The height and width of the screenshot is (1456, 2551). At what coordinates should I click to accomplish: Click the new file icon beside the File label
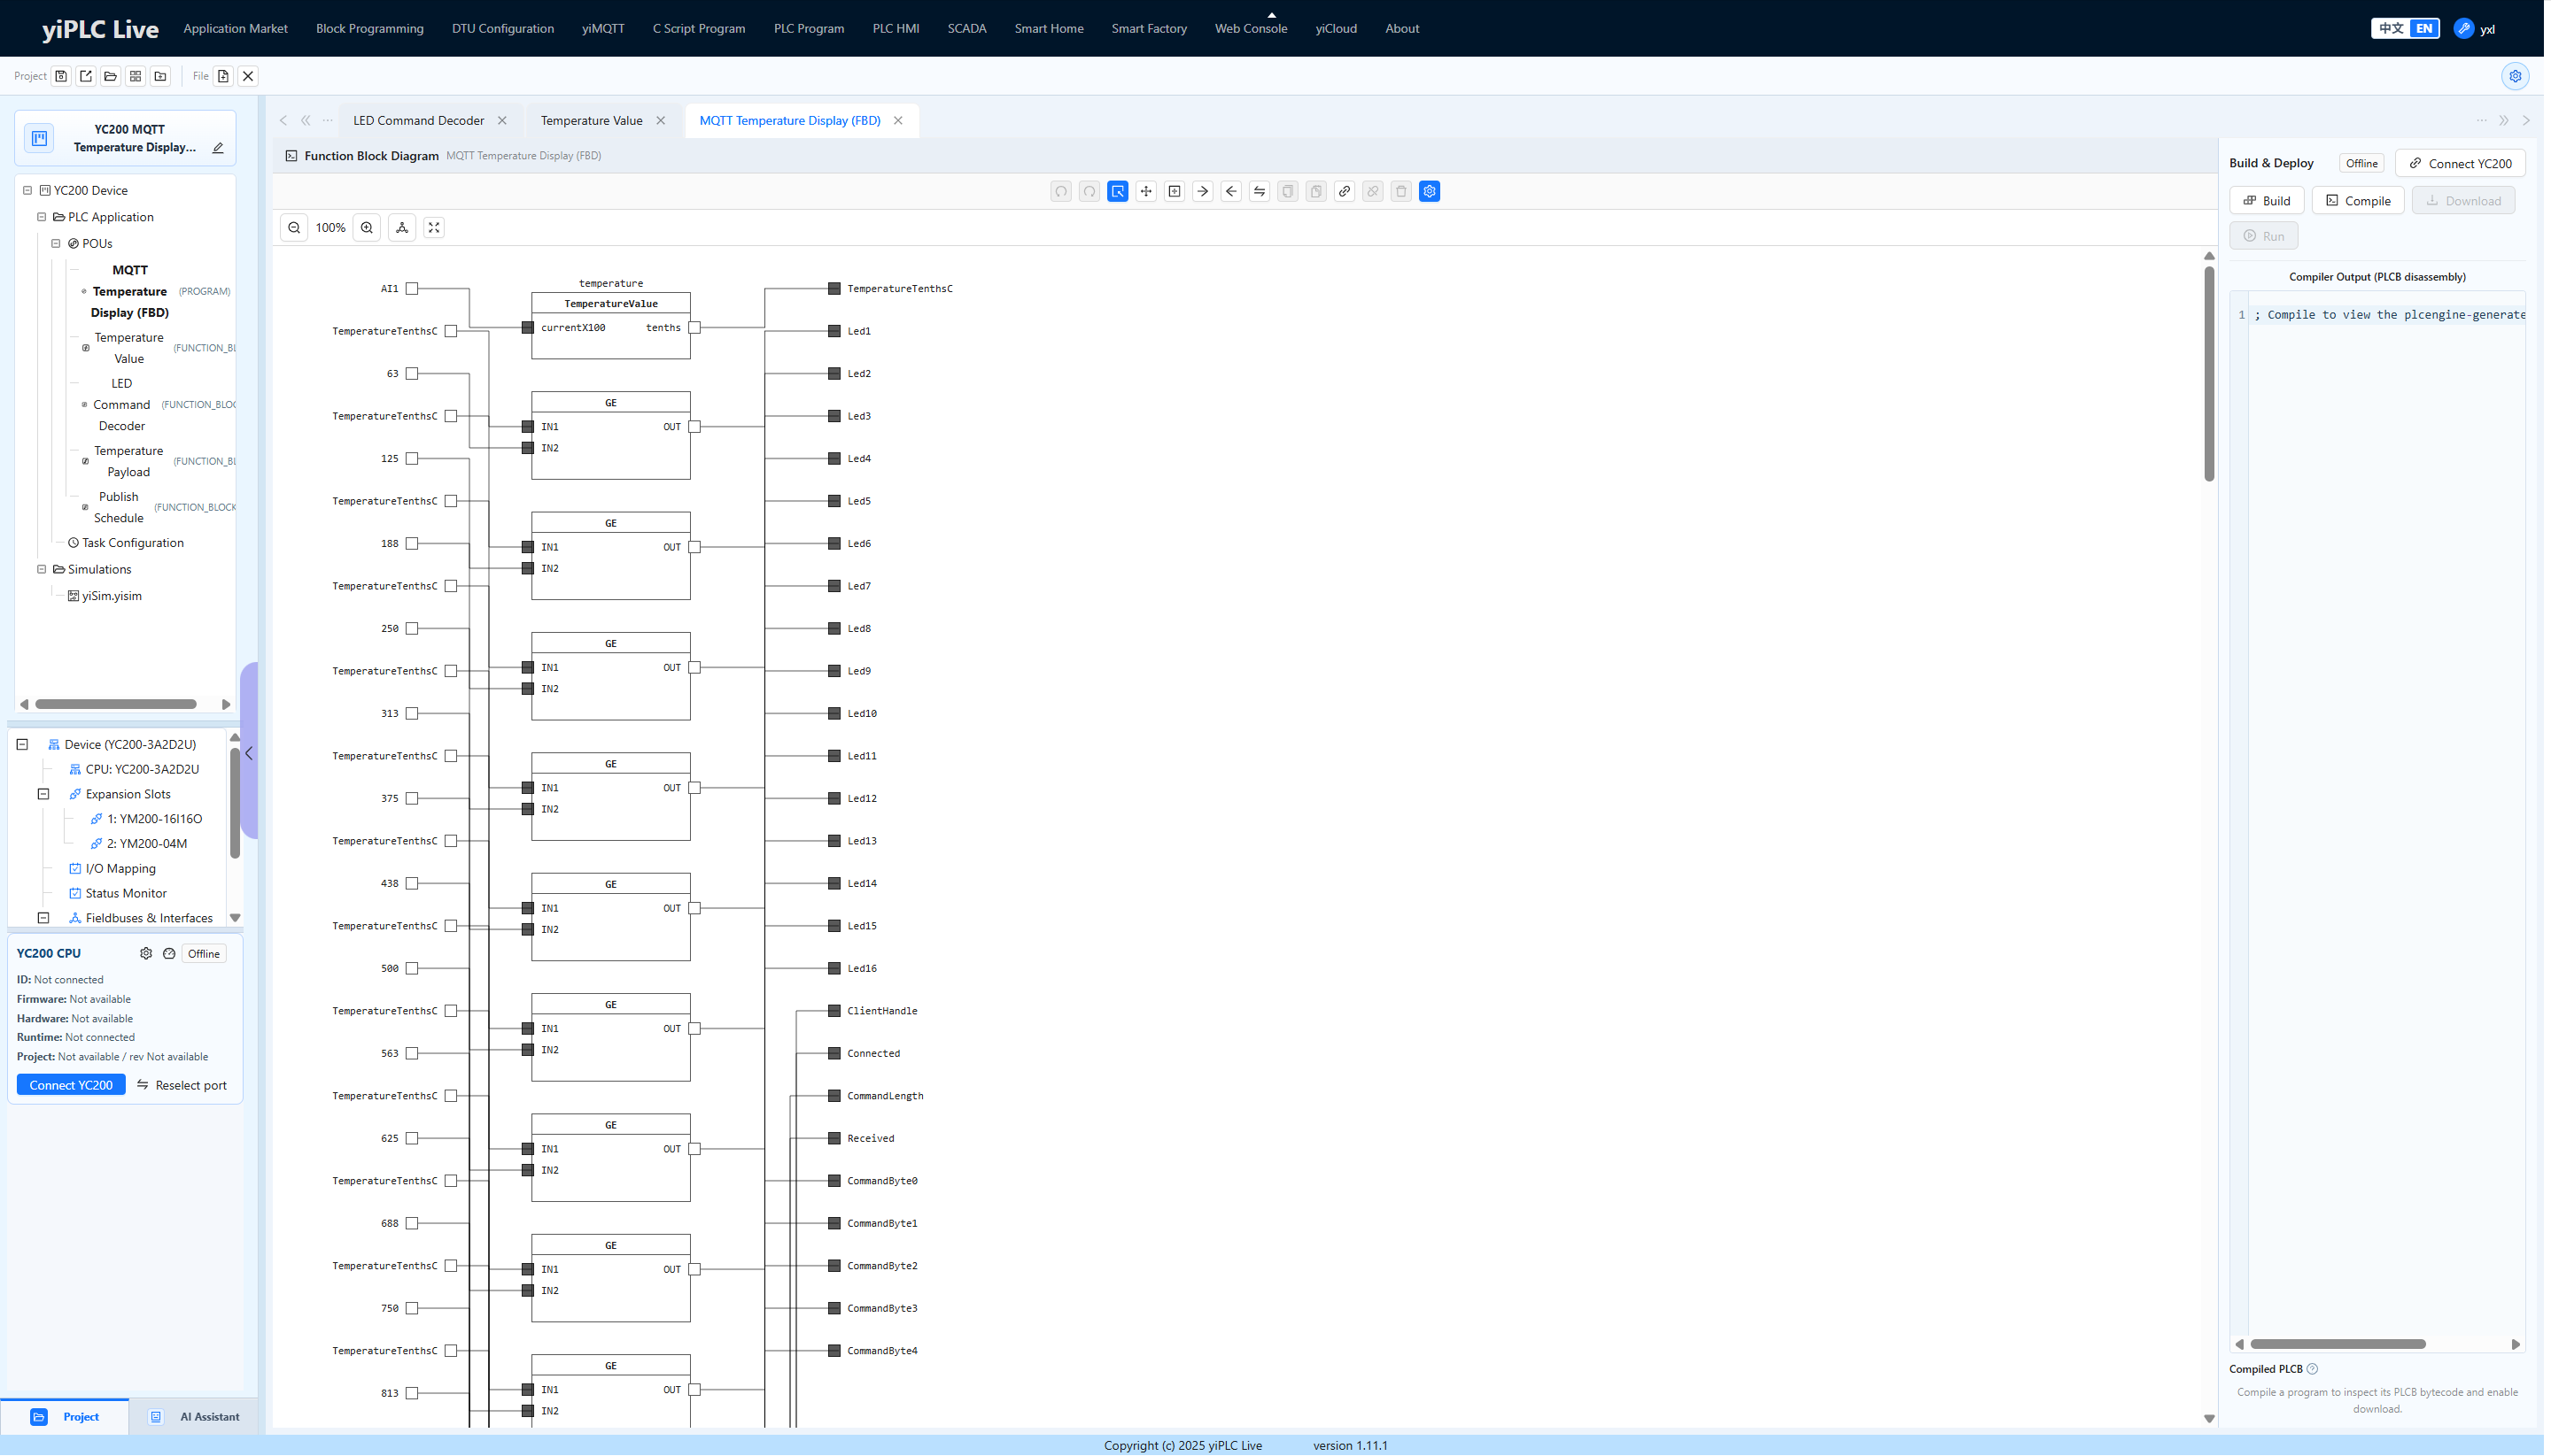tap(223, 76)
